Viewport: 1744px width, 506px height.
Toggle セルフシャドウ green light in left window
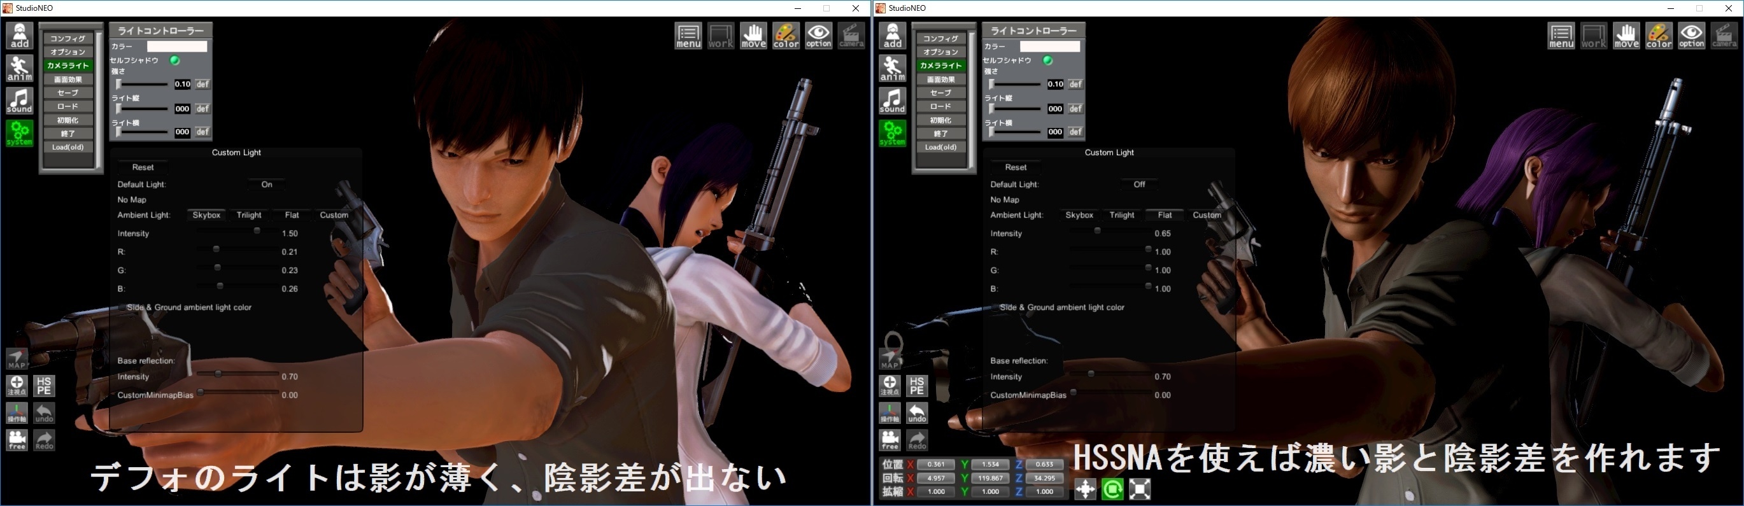pyautogui.click(x=174, y=60)
